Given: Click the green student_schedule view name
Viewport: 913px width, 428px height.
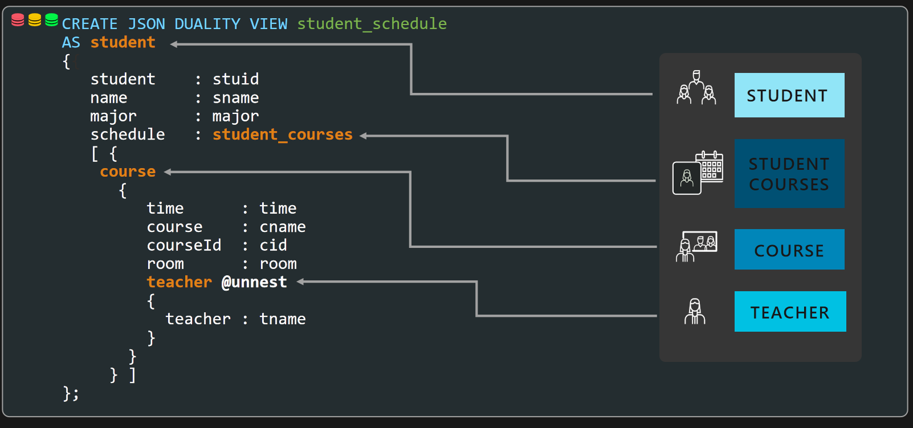Looking at the screenshot, I should (372, 24).
